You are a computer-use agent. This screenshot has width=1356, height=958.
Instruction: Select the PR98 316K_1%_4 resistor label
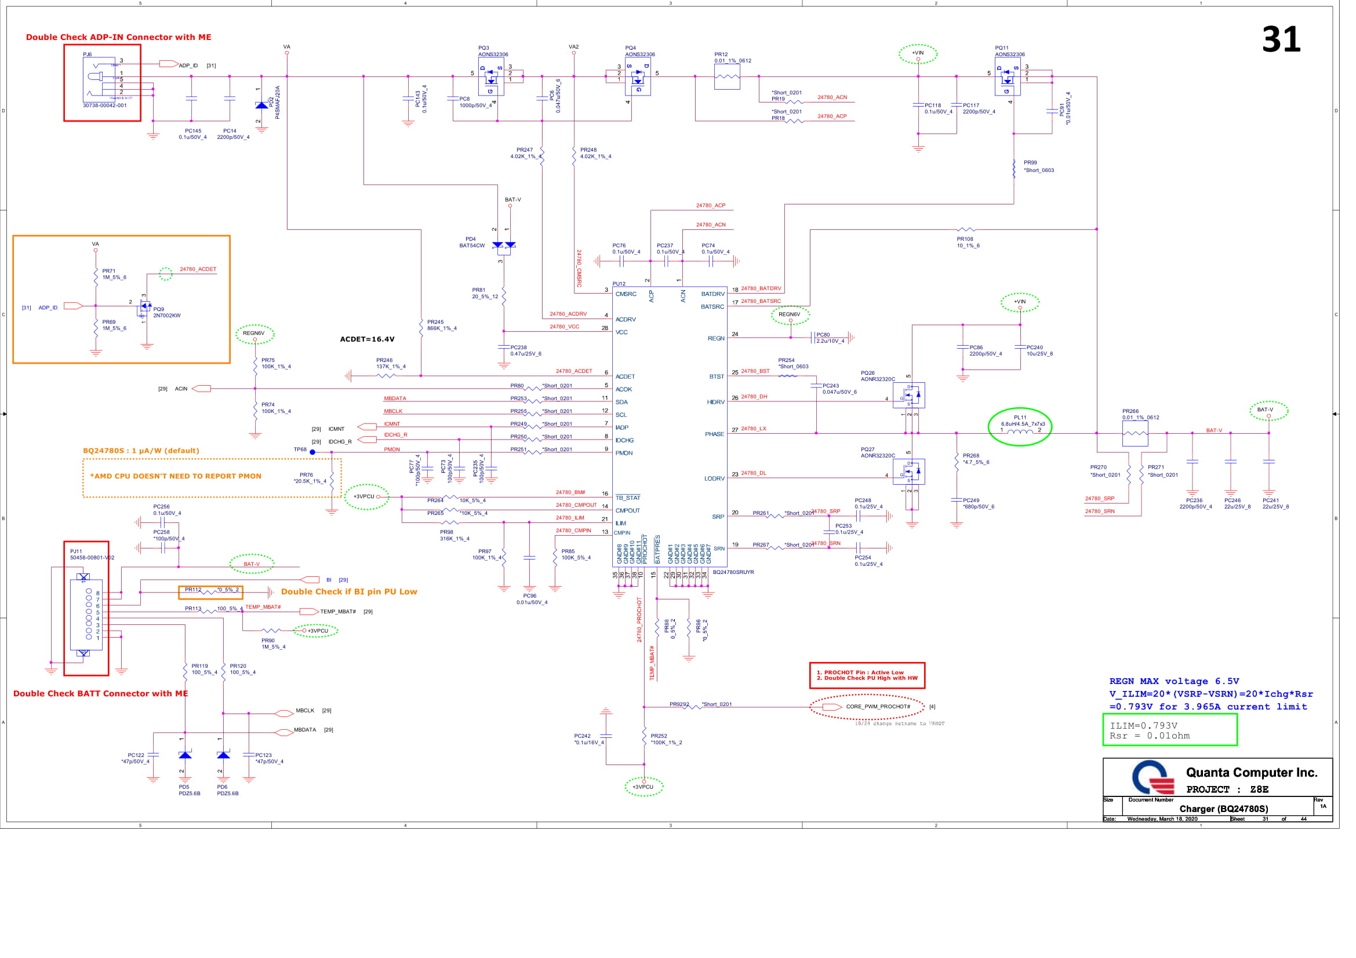point(454,535)
